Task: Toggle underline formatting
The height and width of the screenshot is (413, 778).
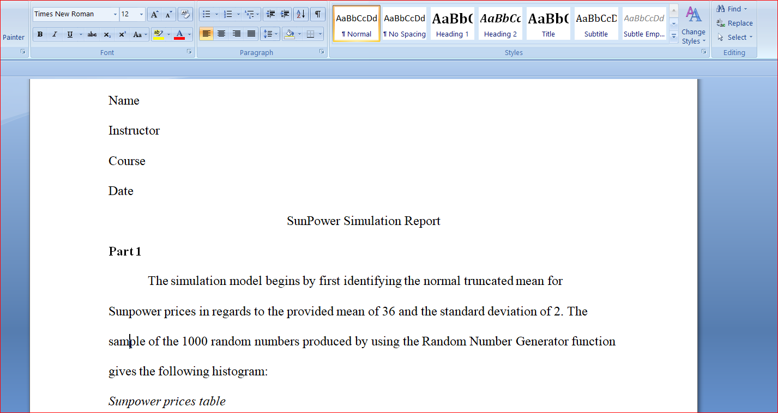Action: [70, 34]
